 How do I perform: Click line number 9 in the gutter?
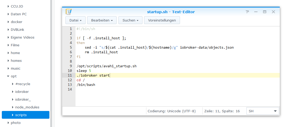pyautogui.click(x=70, y=66)
